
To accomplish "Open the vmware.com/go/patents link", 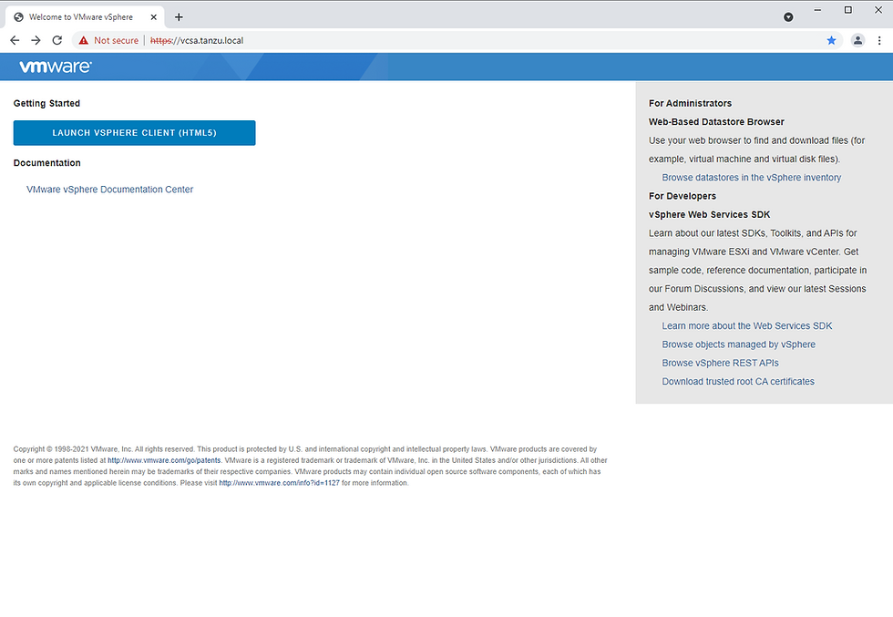I will [164, 460].
